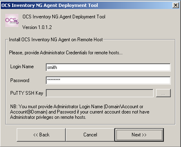This screenshot has width=181, height=147.
Task: Click the "Version 1.0.1.2" text
Action: point(37,27)
